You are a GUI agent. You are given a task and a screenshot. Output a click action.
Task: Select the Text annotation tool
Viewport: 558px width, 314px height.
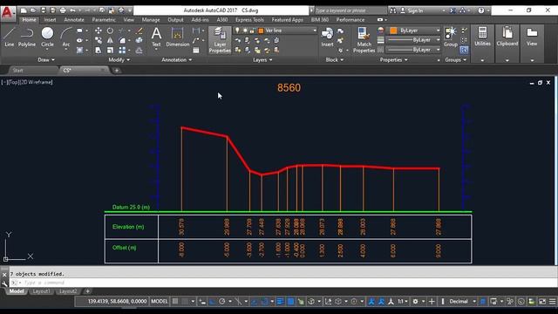pyautogui.click(x=156, y=38)
